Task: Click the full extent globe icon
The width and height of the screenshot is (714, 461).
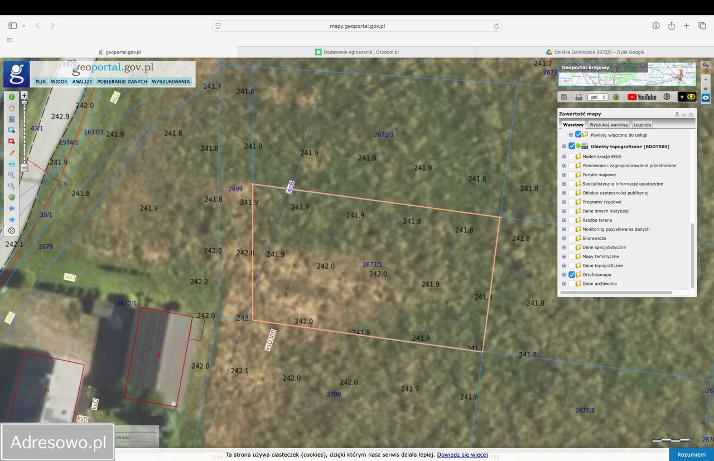Action: pyautogui.click(x=11, y=197)
